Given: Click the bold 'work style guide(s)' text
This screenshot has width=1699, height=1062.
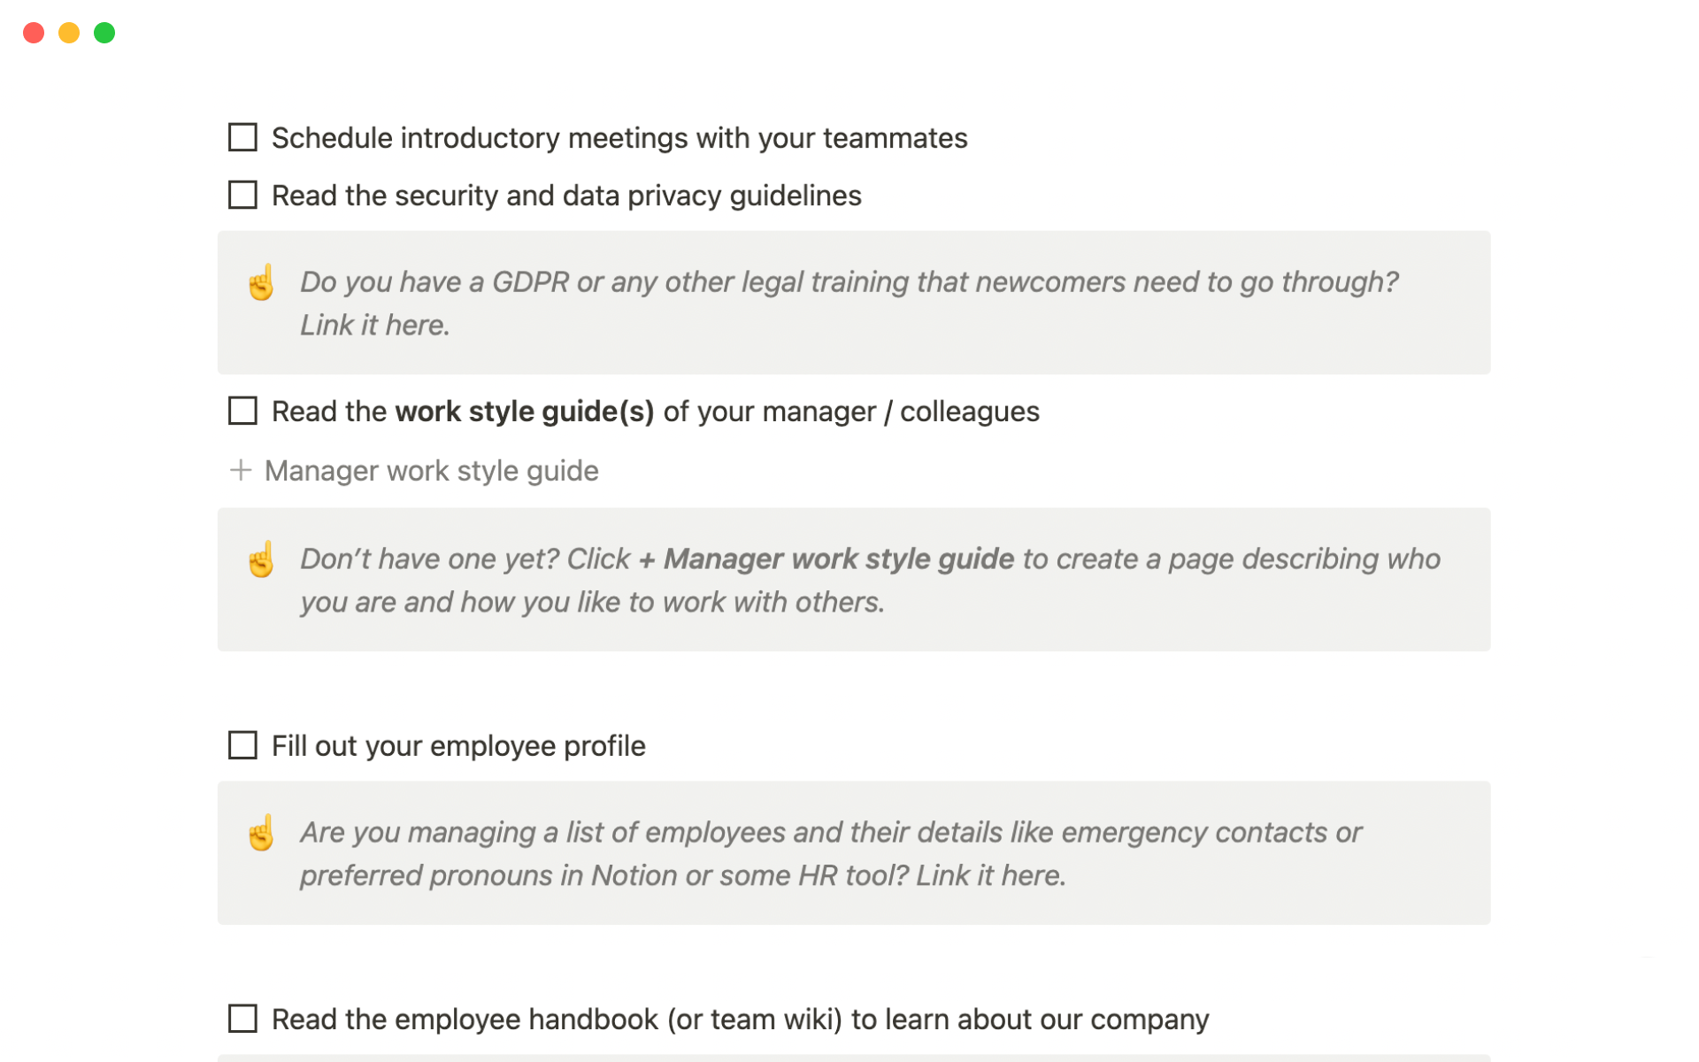Looking at the screenshot, I should 524,412.
